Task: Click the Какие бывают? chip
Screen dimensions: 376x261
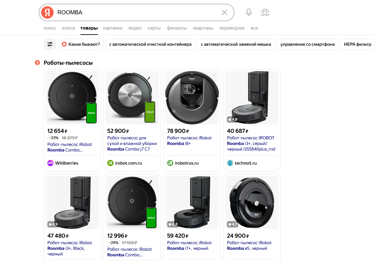Action: coord(81,44)
